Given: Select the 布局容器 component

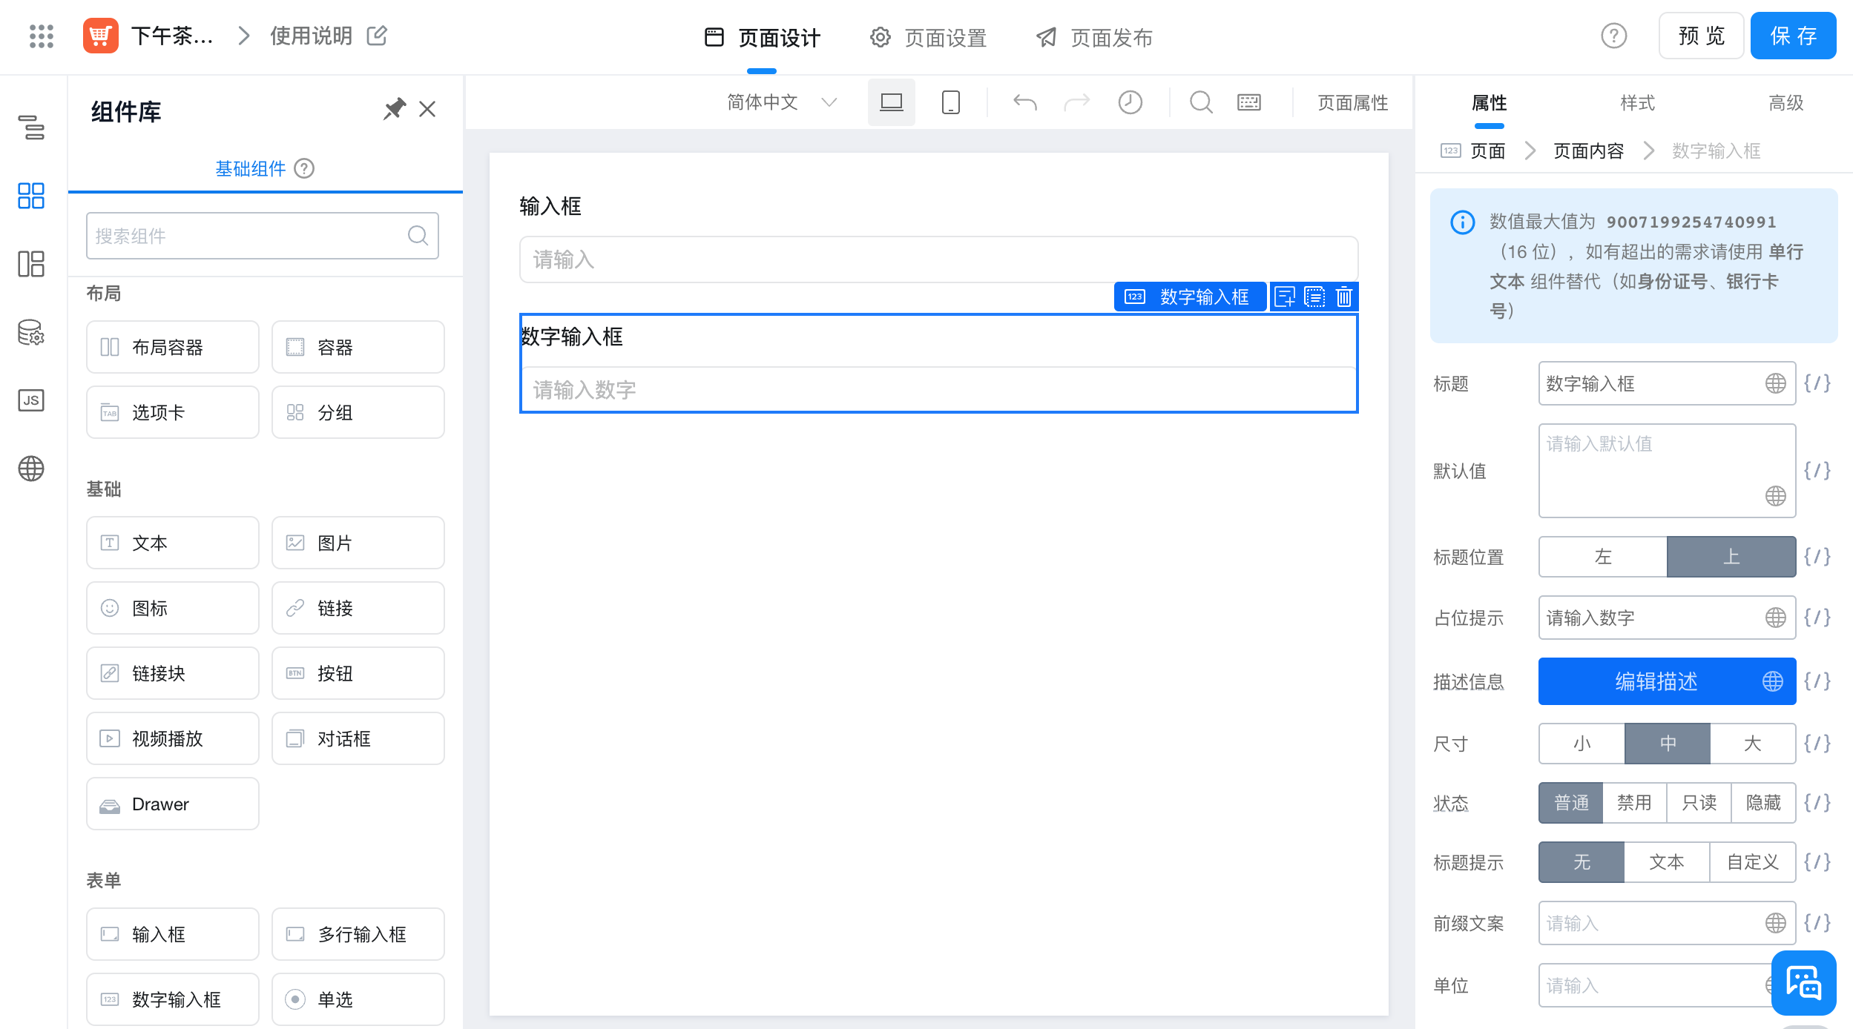Looking at the screenshot, I should click(173, 347).
